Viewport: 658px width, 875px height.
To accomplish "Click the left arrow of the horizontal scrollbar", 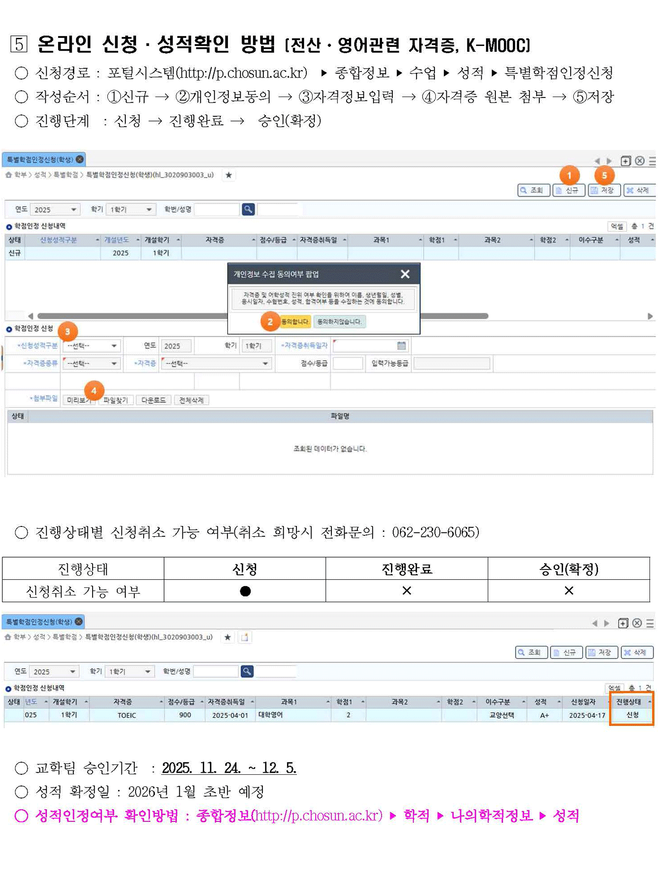I will click(31, 316).
